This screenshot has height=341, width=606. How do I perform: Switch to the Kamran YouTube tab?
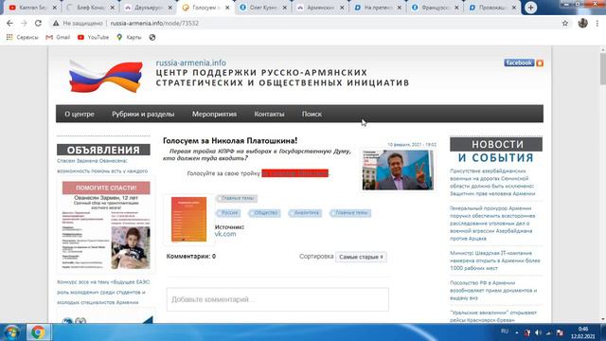click(32, 8)
